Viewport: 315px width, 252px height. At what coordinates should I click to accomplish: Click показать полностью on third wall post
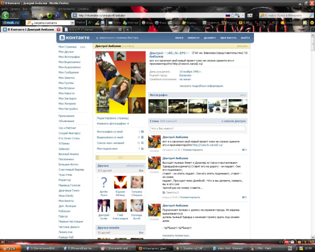pos(176,235)
